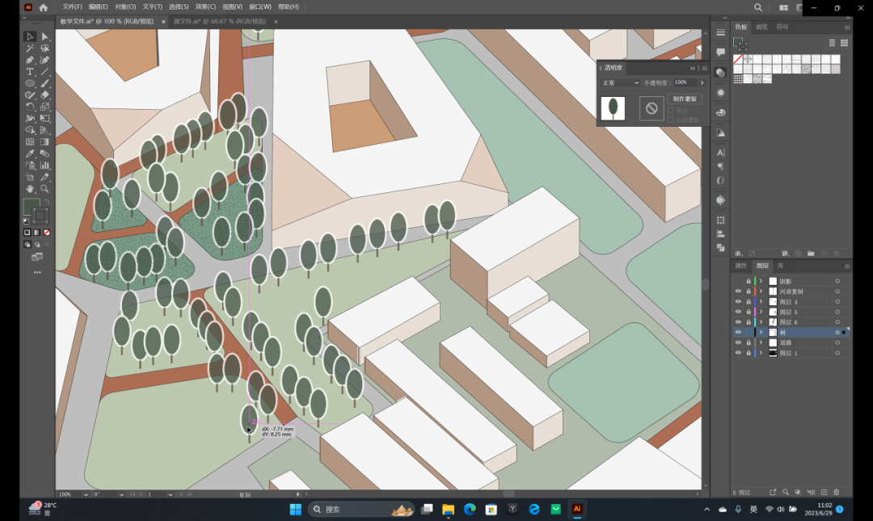Image resolution: width=873 pixels, height=521 pixels.
Task: Open the Transparency panel dock icon
Action: click(x=720, y=73)
